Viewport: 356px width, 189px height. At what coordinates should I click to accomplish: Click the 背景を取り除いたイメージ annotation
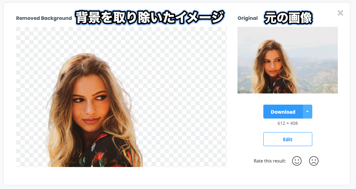pyautogui.click(x=150, y=18)
